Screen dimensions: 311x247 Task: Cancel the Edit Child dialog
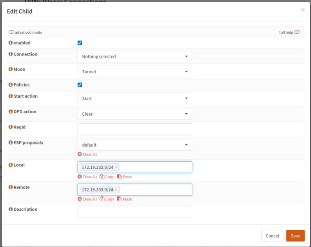tap(272, 236)
